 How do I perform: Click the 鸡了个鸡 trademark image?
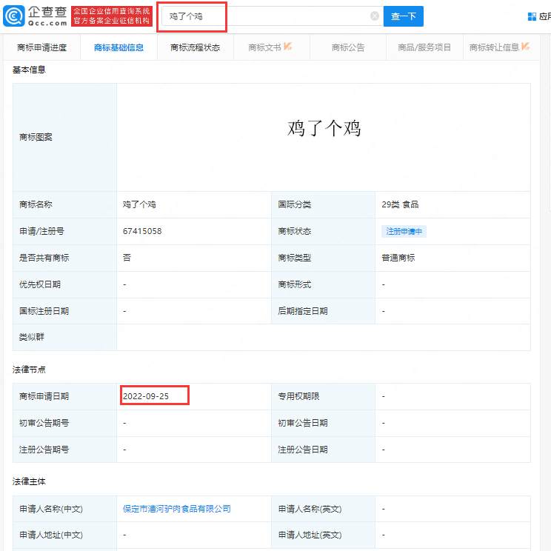point(324,128)
